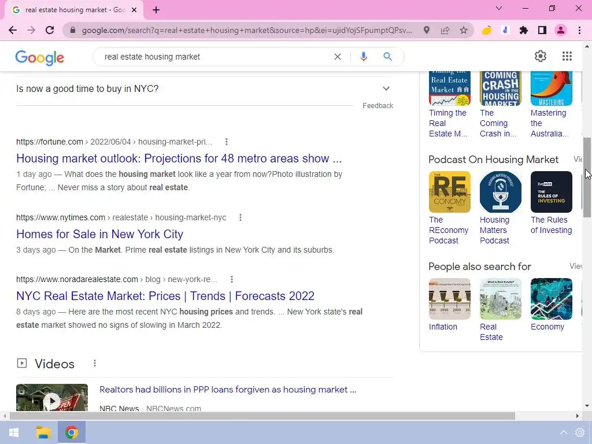Open File Explorer from the taskbar
This screenshot has width=592, height=444.
click(x=43, y=432)
